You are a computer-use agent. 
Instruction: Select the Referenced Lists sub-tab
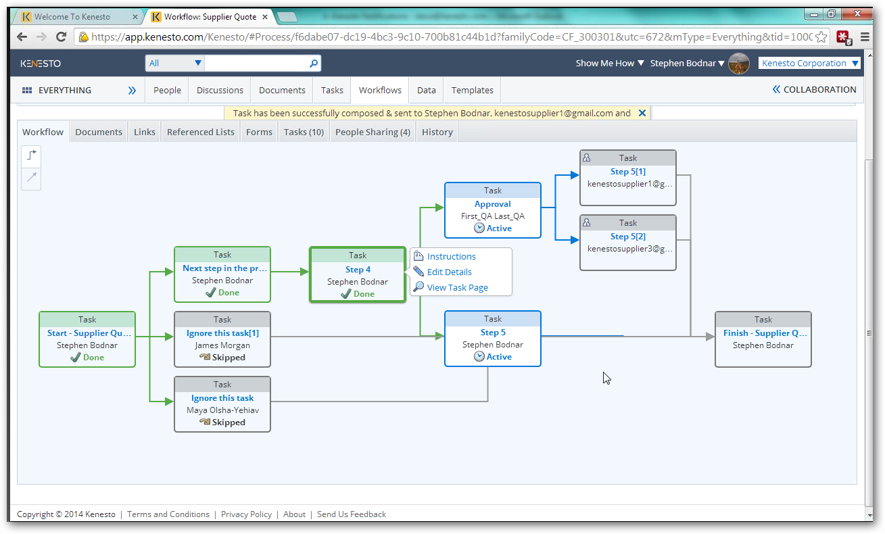coord(201,132)
